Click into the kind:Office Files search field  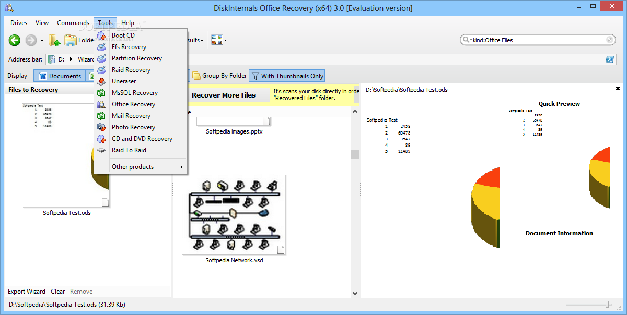pos(538,40)
